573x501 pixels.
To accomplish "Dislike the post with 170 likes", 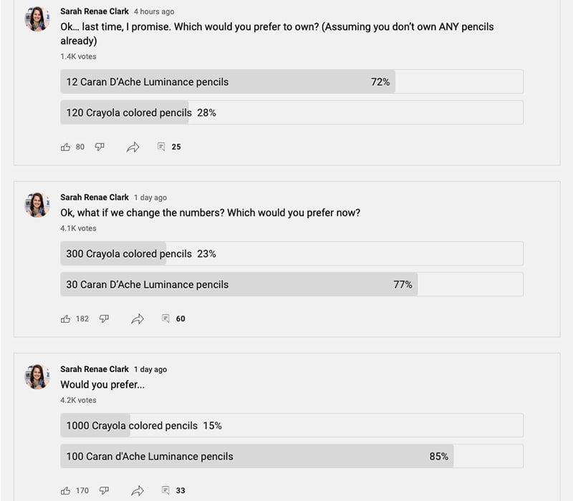I will point(104,490).
